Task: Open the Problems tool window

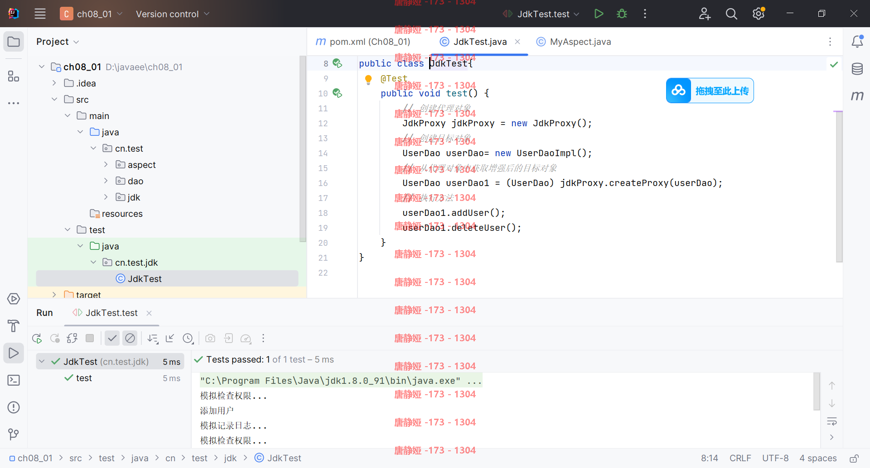Action: (14, 407)
